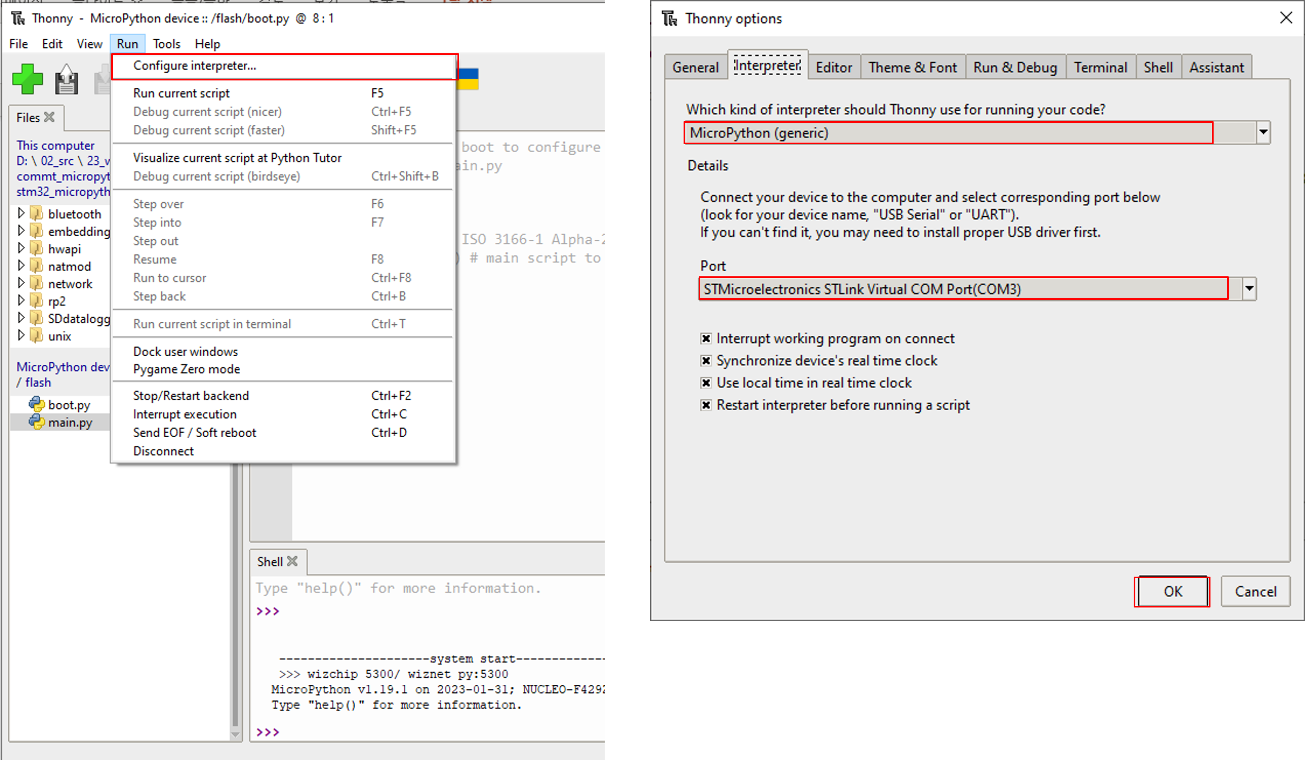Switch to the Interpreter tab
The height and width of the screenshot is (760, 1305).
tap(767, 66)
